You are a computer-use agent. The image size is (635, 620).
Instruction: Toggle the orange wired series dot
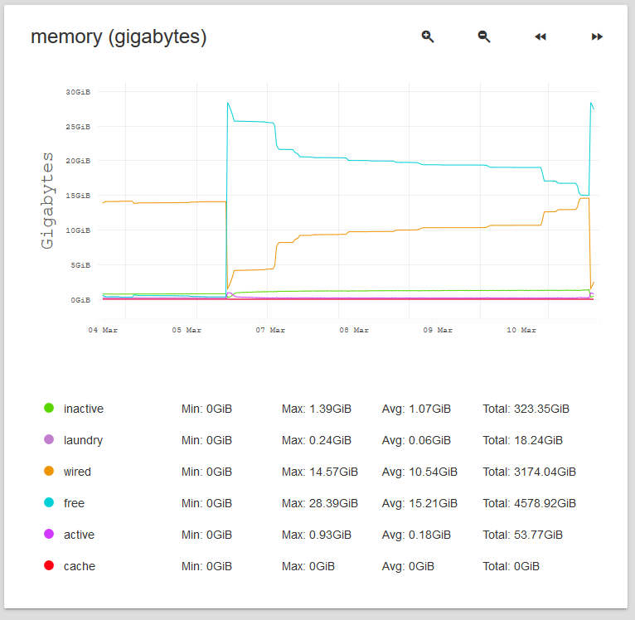click(x=49, y=471)
